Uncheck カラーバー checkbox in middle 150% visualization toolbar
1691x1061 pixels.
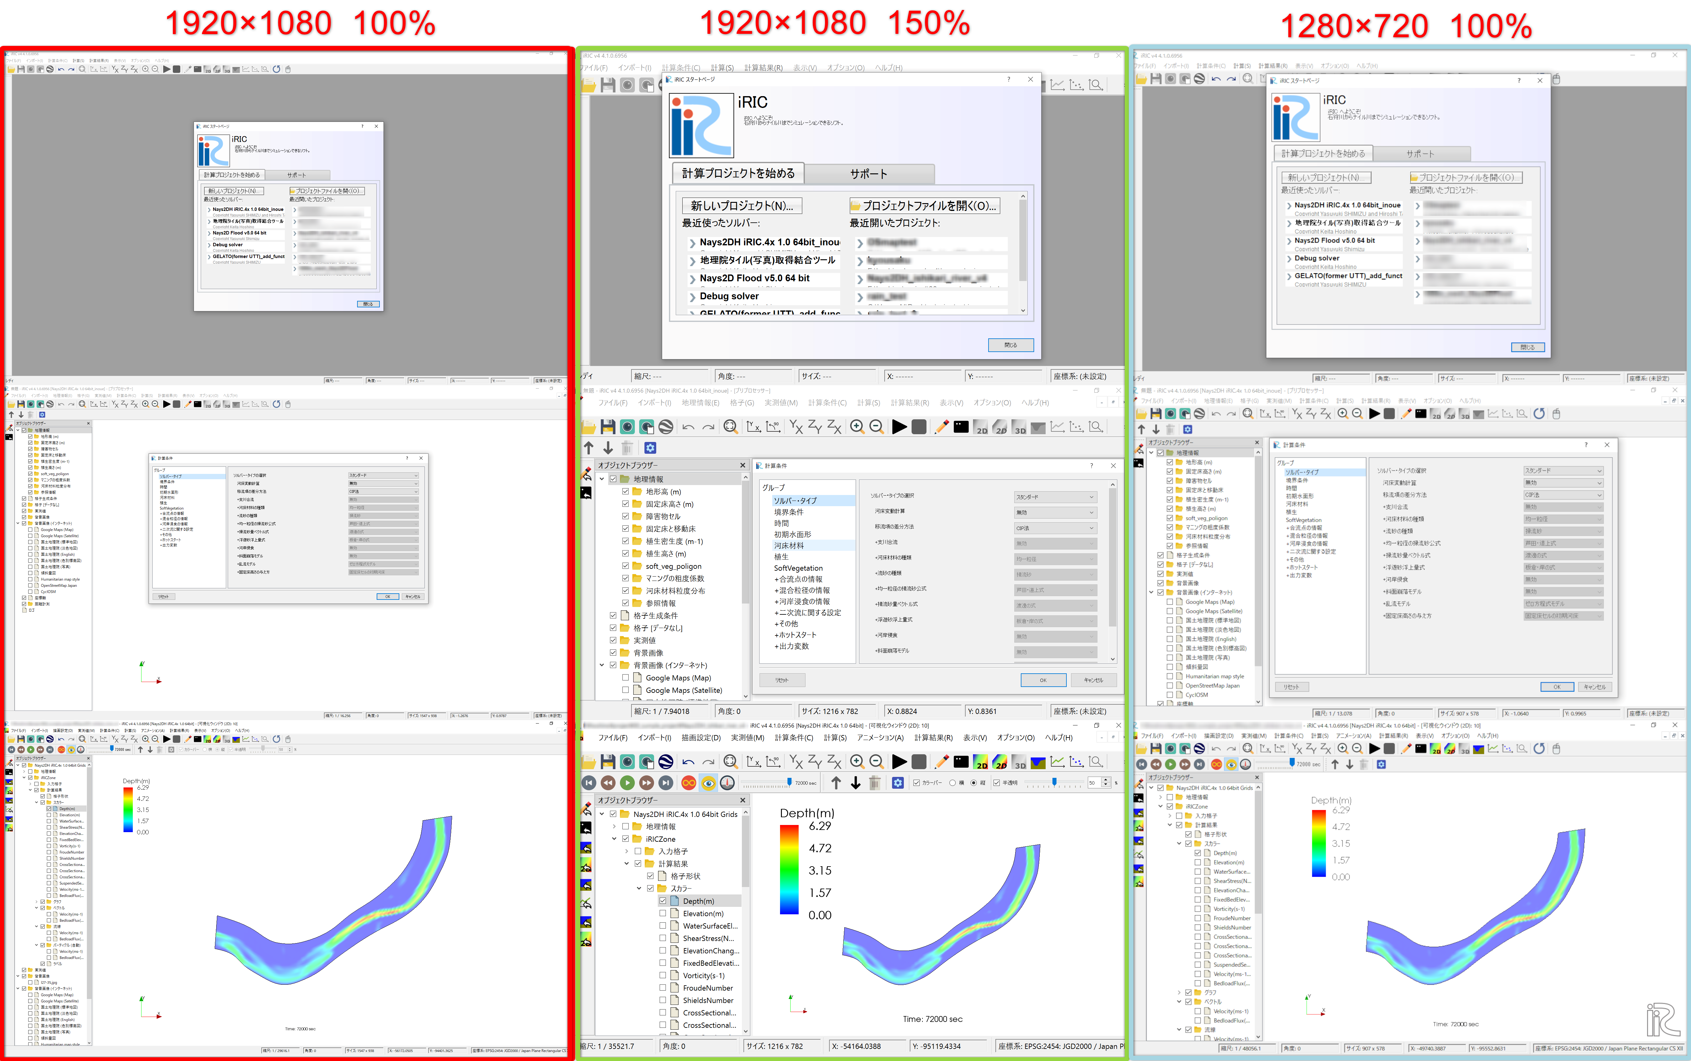(917, 783)
